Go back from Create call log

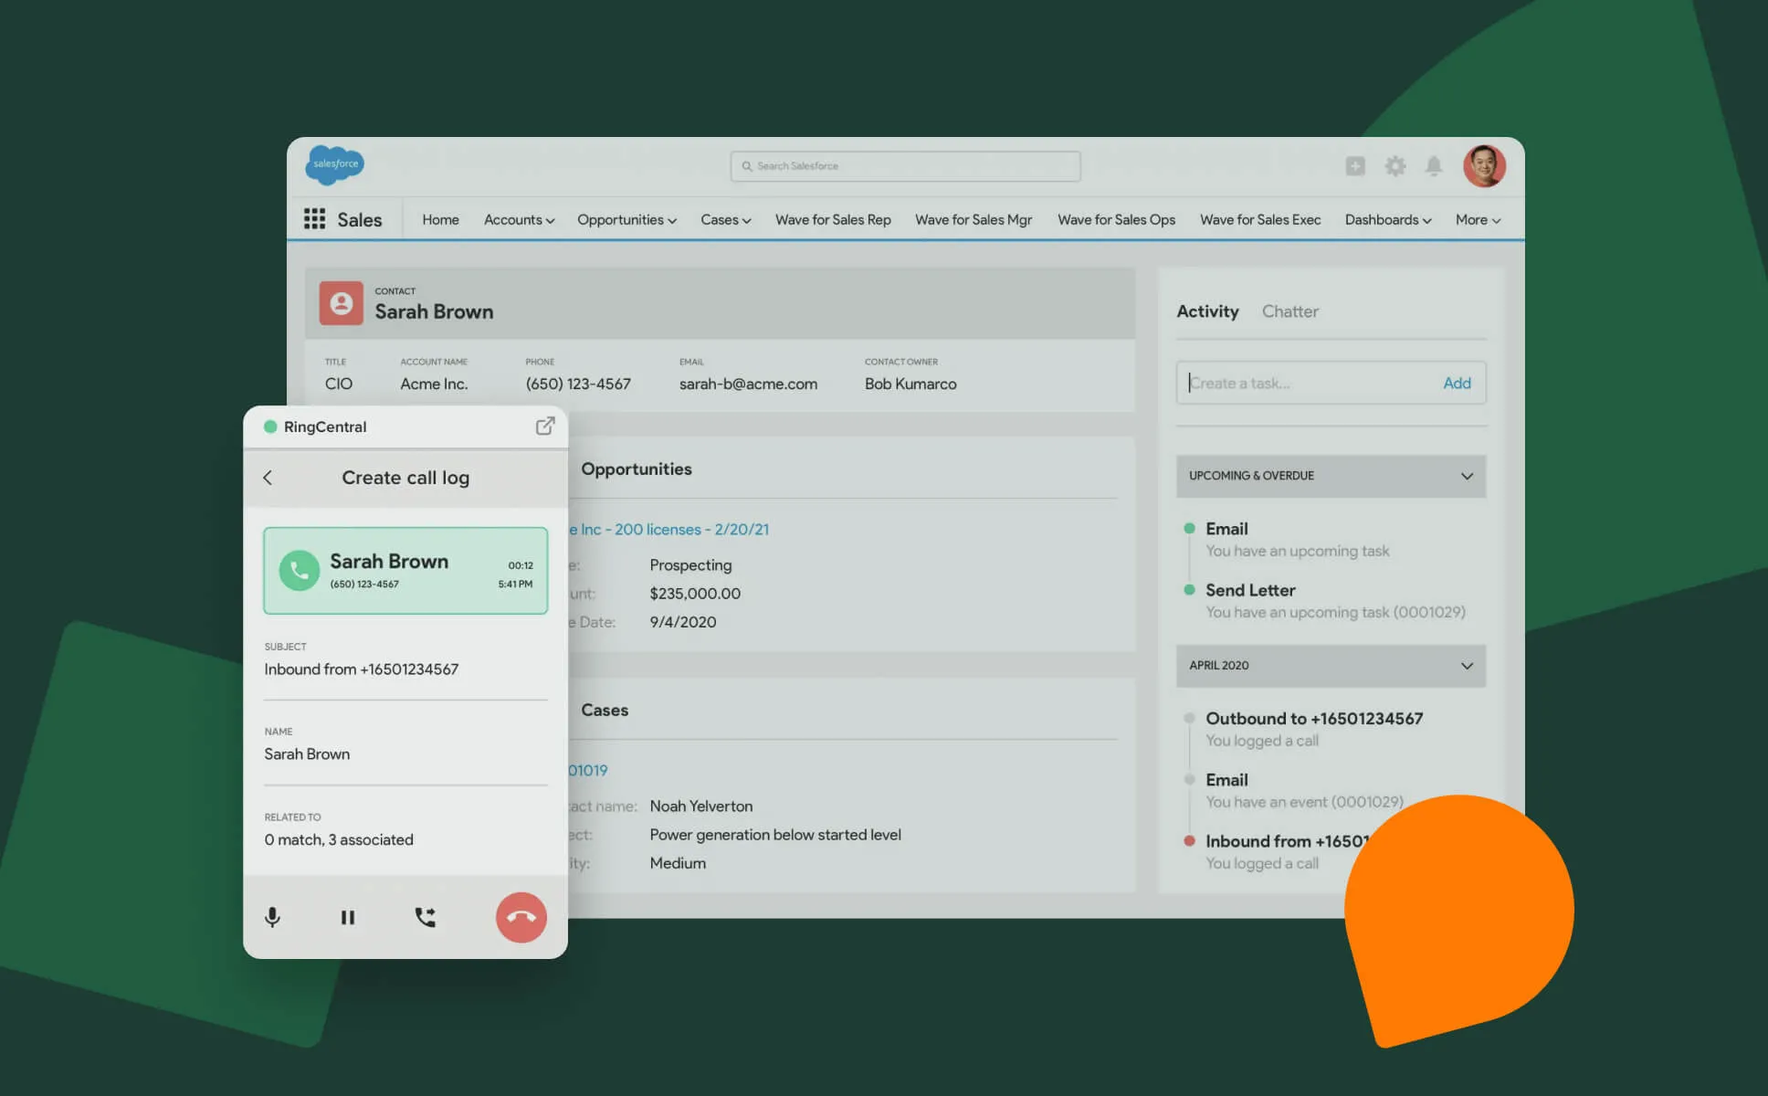tap(268, 478)
